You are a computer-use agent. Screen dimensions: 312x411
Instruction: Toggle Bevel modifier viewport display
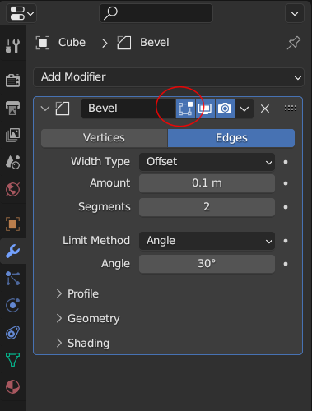pos(205,109)
